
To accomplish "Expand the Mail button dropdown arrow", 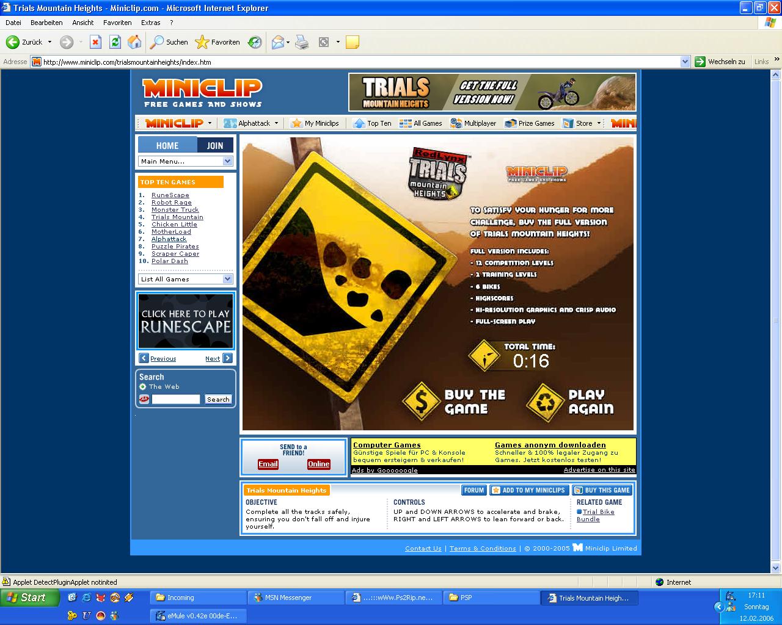I will coord(287,42).
